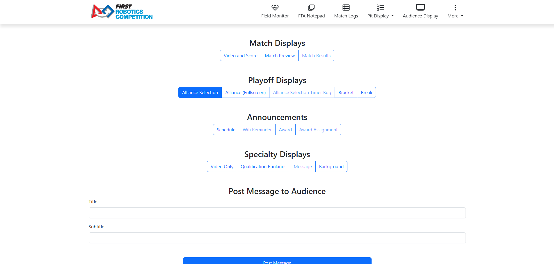Select the Background specialty display
Viewport: 554px width, 264px height.
click(x=331, y=166)
